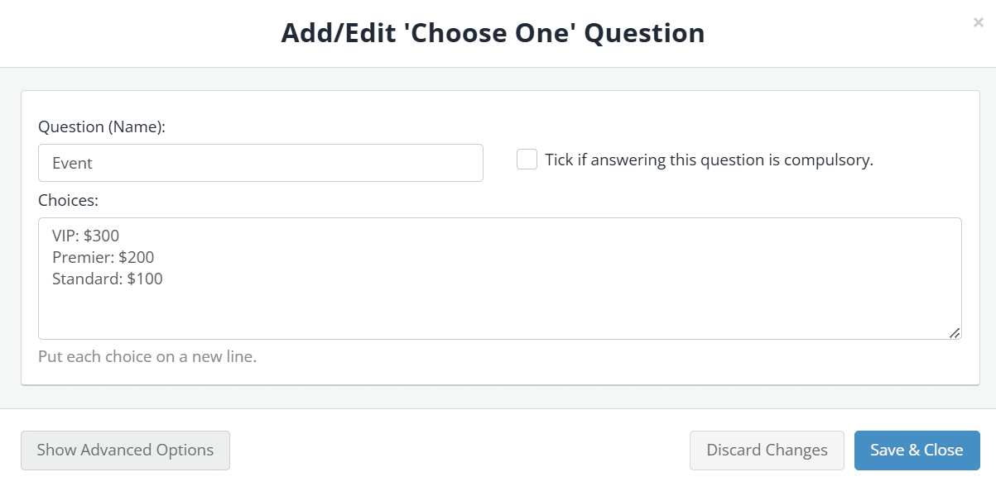Viewport: 996px width, 491px height.
Task: Click the '$300' price in Choices
Action: pos(101,236)
